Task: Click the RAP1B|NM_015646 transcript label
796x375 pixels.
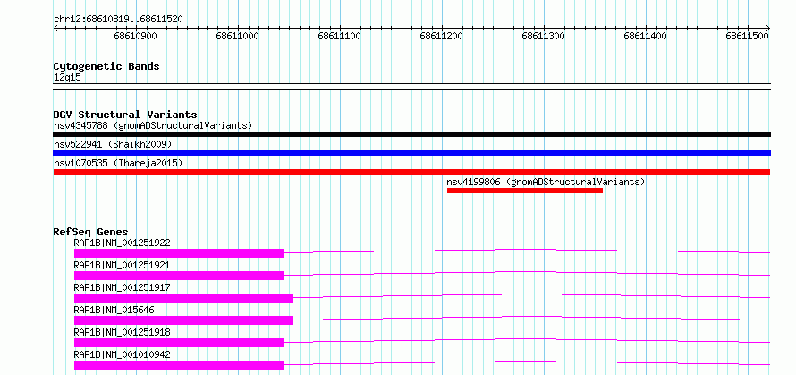Action: pyautogui.click(x=114, y=310)
